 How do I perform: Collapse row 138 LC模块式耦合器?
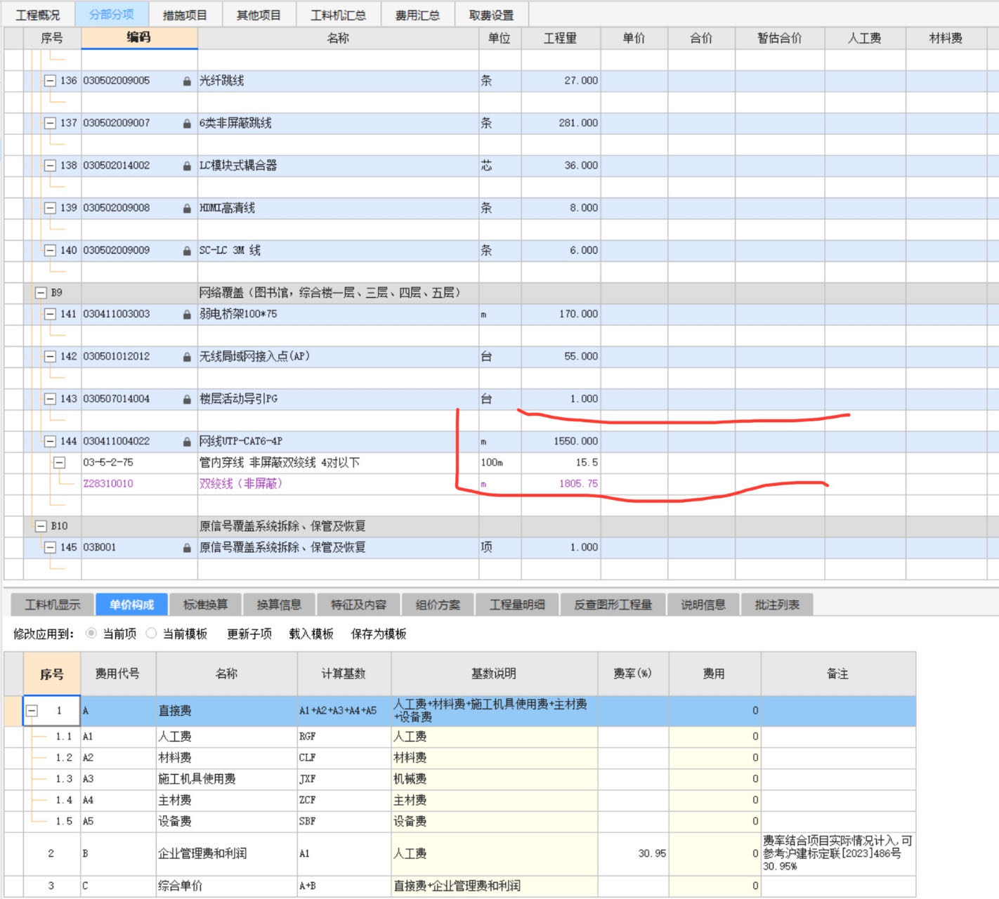pos(50,166)
